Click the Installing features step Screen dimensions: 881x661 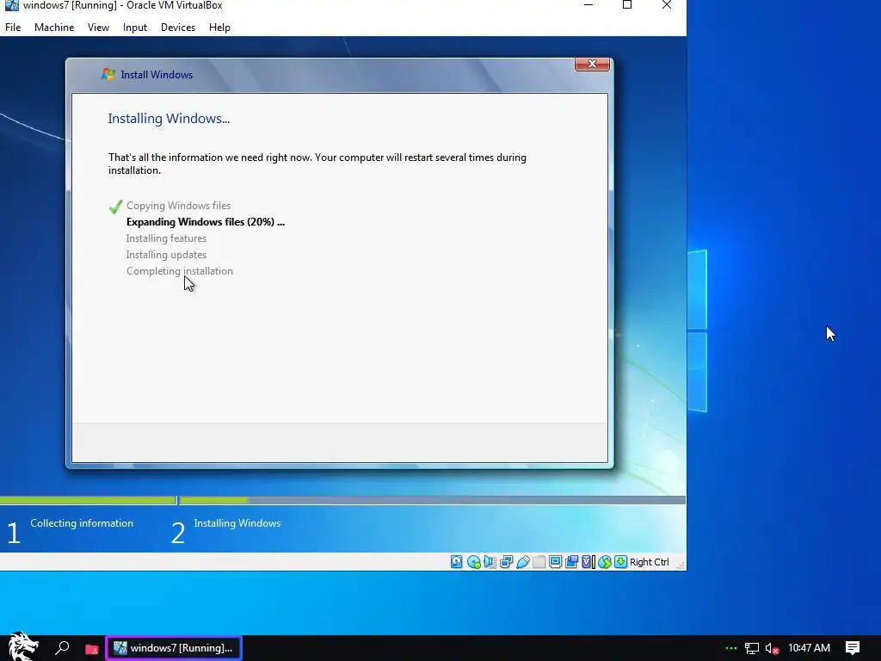(166, 238)
